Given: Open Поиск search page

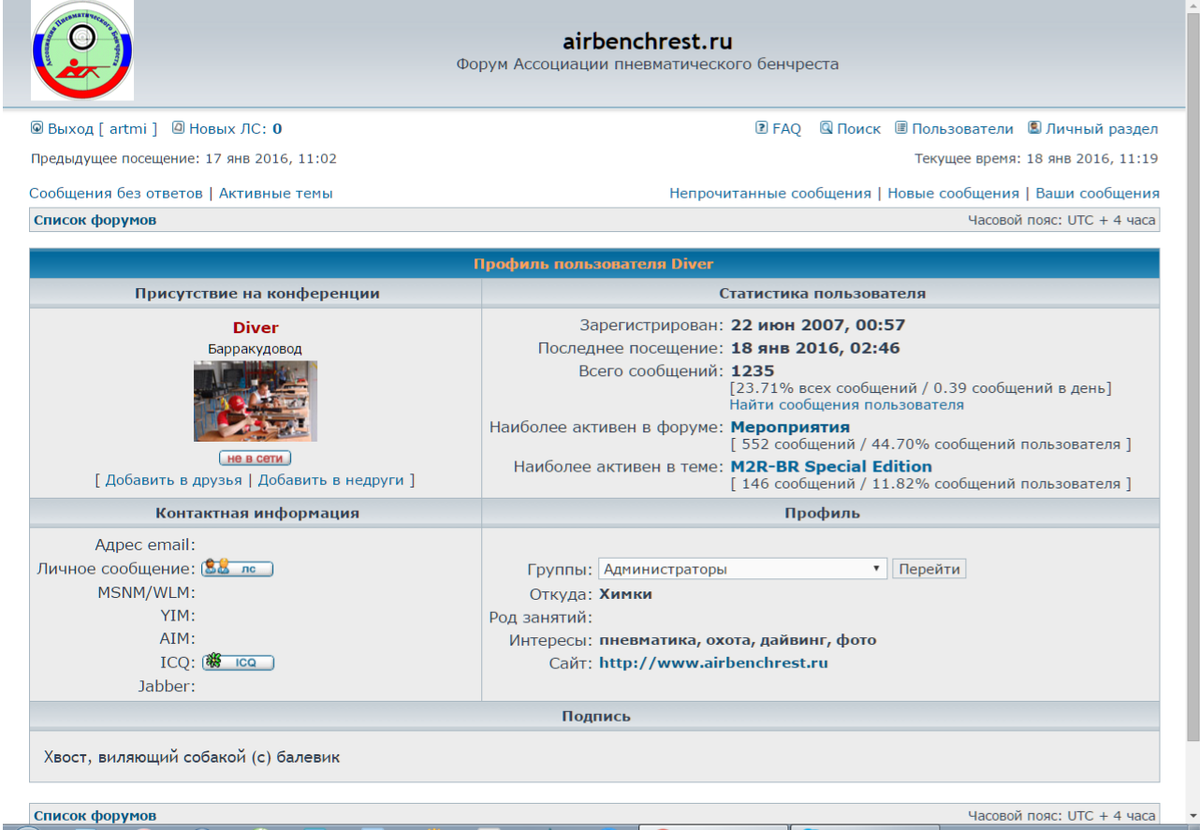Looking at the screenshot, I should point(858,129).
